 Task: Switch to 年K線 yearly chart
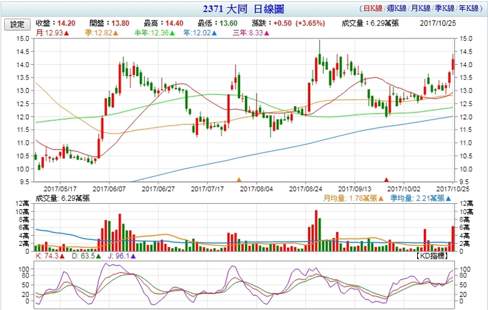pyautogui.click(x=468, y=9)
